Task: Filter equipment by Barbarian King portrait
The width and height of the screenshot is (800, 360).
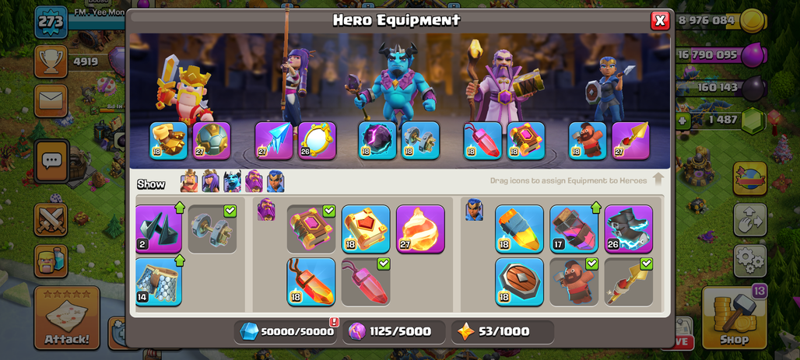Action: click(189, 181)
